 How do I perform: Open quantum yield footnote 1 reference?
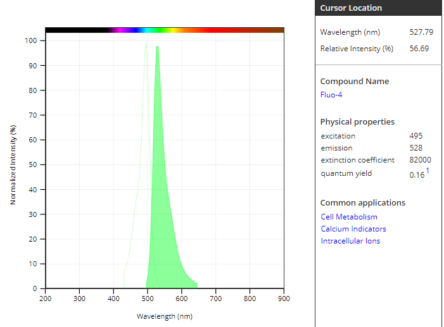coord(428,171)
